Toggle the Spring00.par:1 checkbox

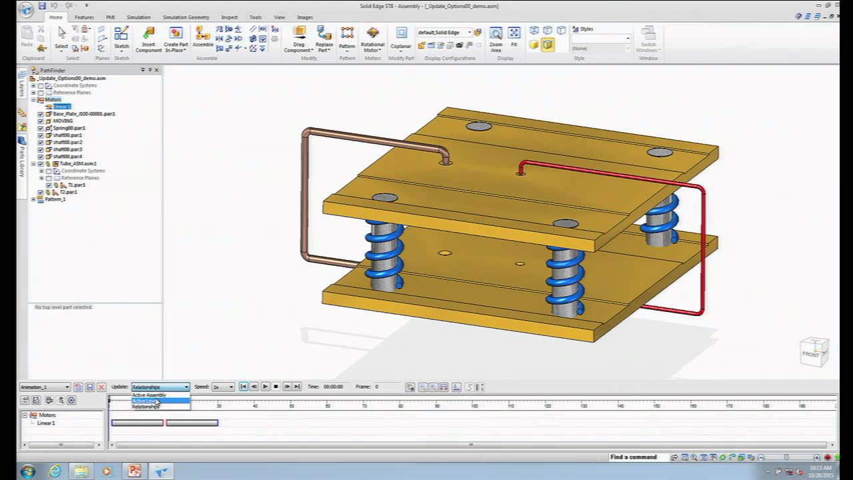41,128
